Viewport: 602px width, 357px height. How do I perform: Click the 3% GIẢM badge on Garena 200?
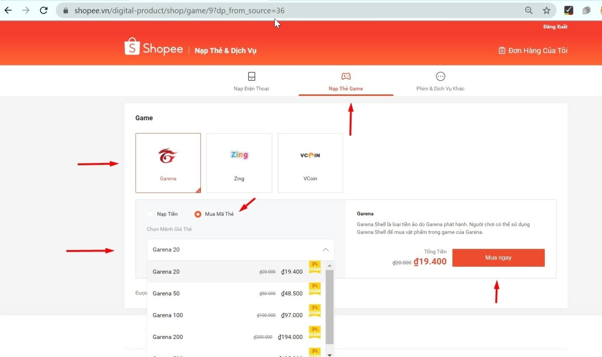315,332
